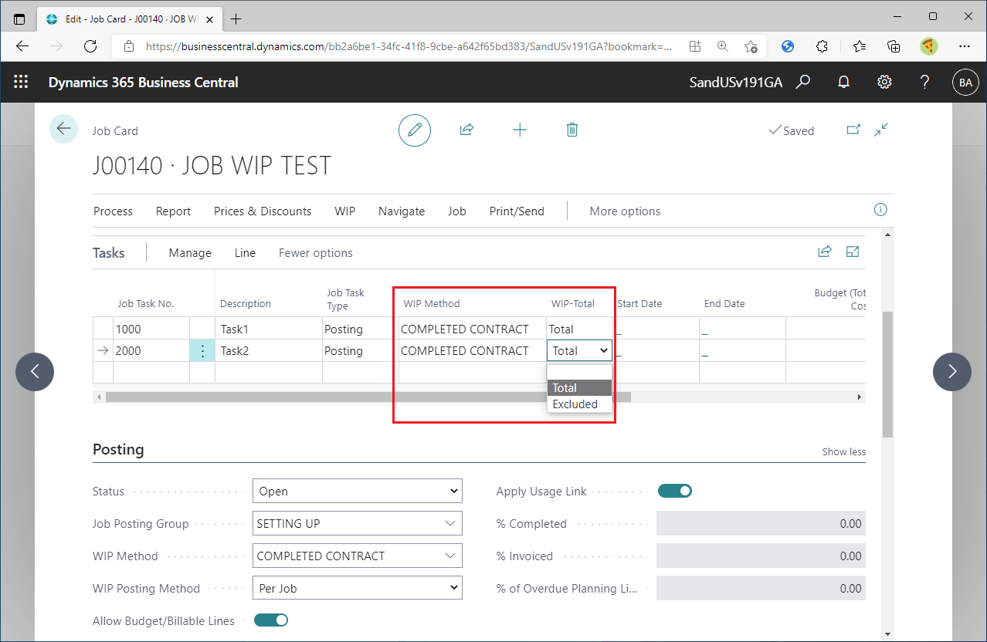The height and width of the screenshot is (642, 987).
Task: Open Dynamics 365 notifications bell
Action: point(843,82)
